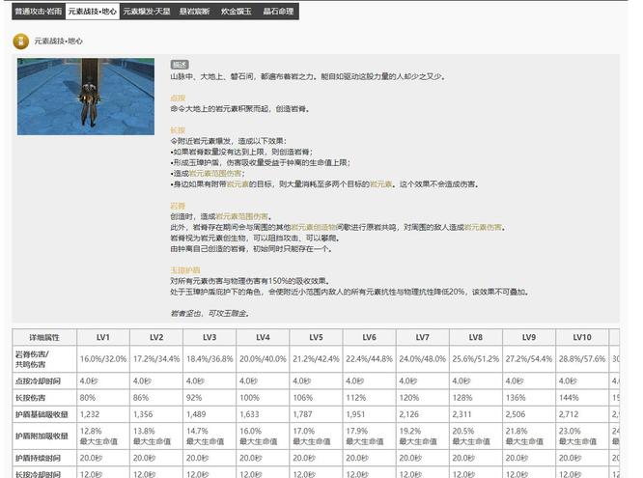Click the 岩元素伤害 link in 岩脊 section

(x=483, y=227)
